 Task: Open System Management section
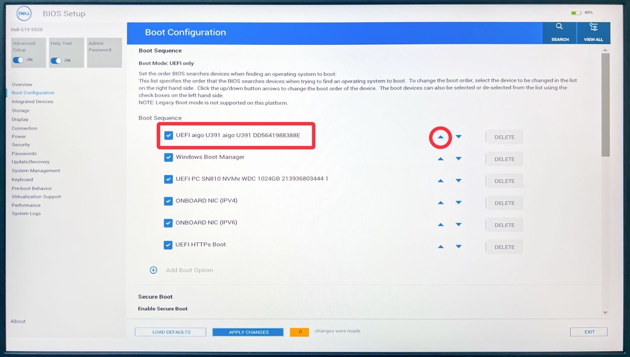tap(36, 171)
